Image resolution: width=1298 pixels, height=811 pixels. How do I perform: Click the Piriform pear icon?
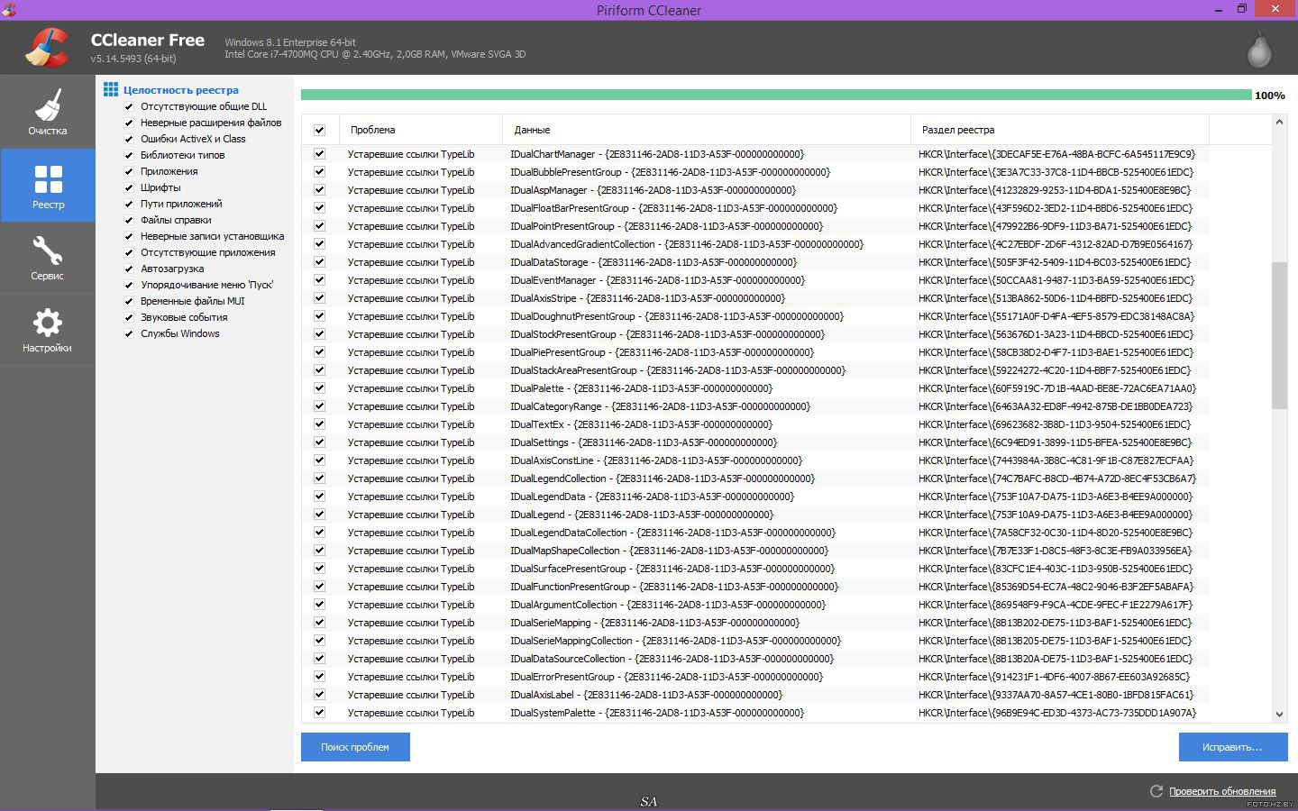coord(1258,50)
